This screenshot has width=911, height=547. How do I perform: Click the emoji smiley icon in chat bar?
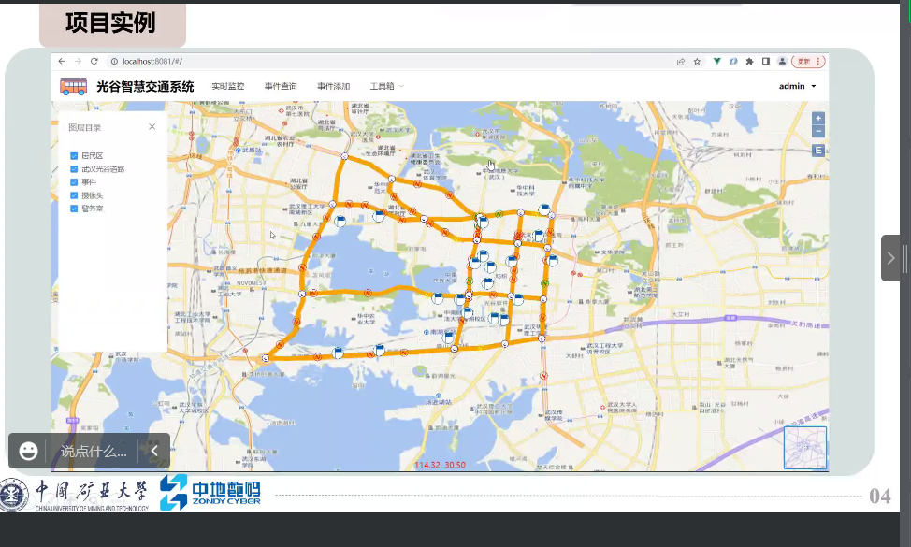(29, 451)
